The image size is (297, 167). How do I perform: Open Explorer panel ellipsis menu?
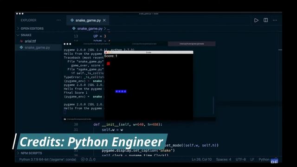(x=58, y=20)
